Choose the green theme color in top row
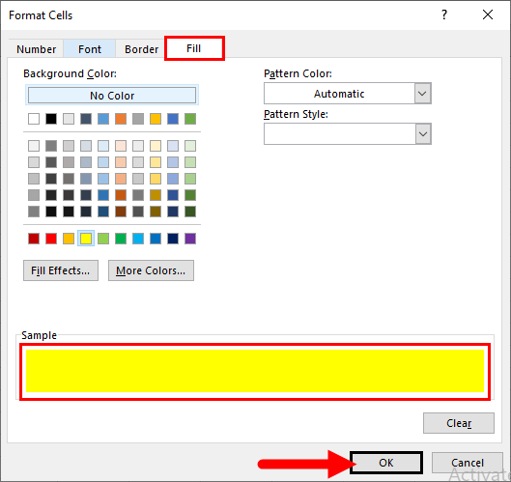The height and width of the screenshot is (482, 511). tap(190, 119)
